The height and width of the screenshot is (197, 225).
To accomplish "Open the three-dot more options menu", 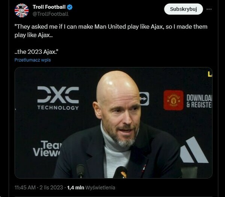I will (209, 9).
